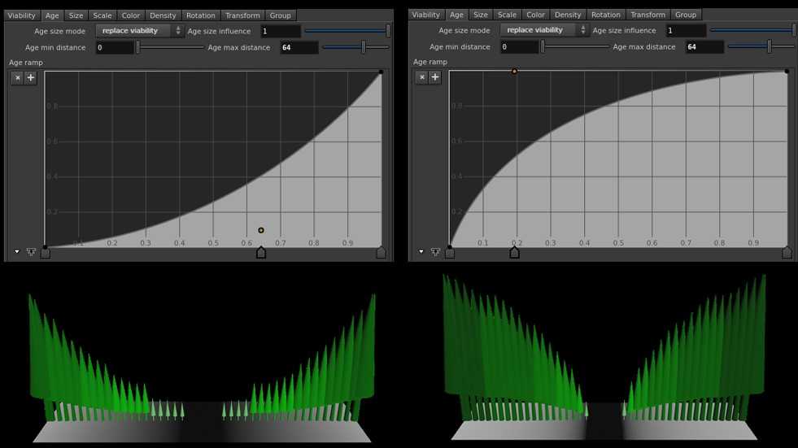Click Age max distance field in left panel
This screenshot has width=798, height=448.
click(299, 47)
